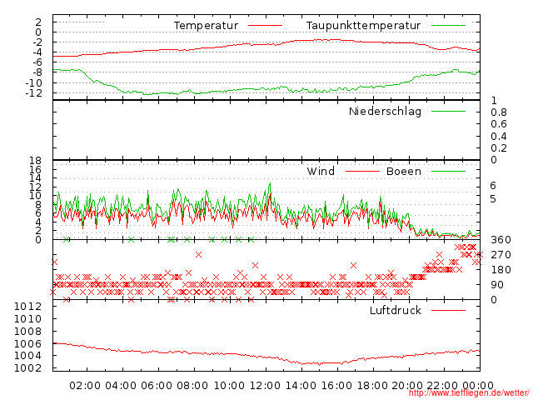Click the 14:00 time axis label
533x400 pixels.
[x=301, y=385]
